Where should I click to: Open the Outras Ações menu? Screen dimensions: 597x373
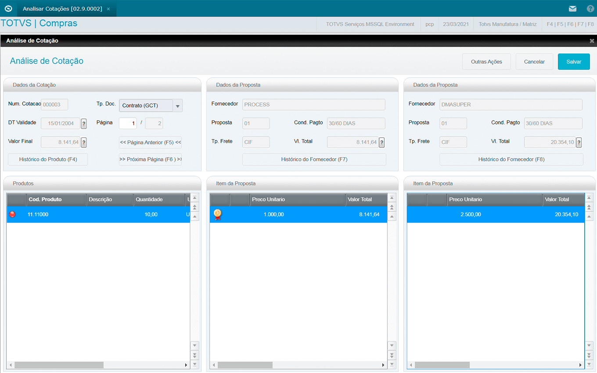486,62
